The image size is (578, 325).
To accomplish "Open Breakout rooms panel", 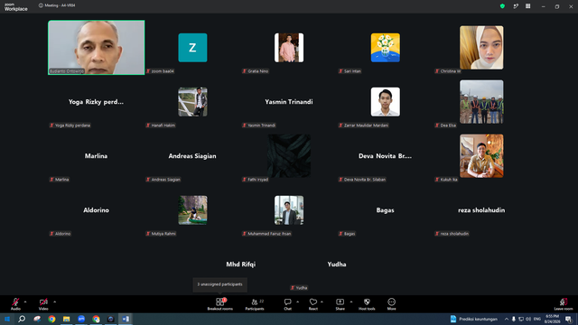I will (219, 304).
